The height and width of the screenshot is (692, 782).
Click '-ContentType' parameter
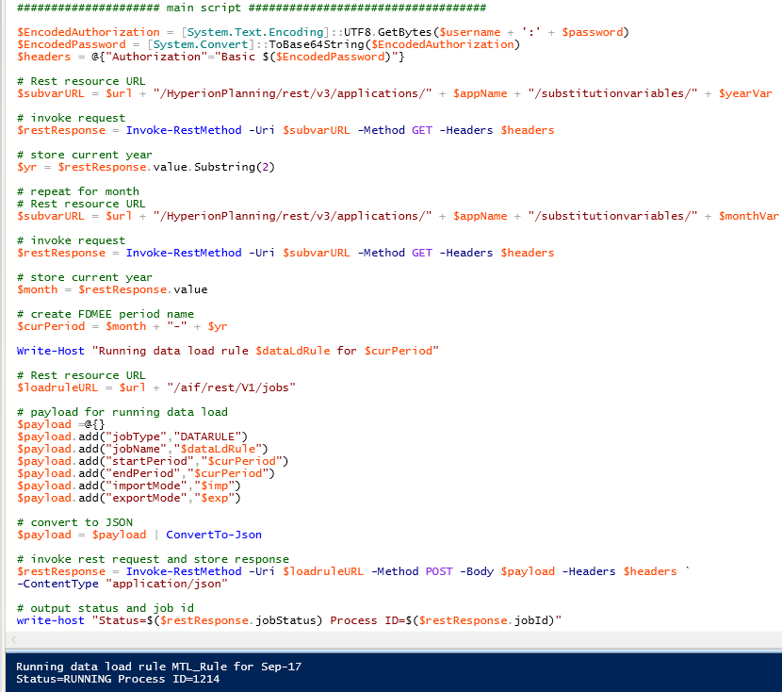(x=57, y=585)
